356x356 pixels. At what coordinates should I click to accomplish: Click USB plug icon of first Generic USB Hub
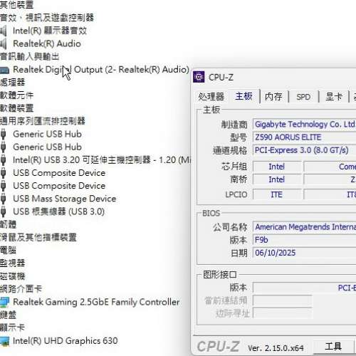click(x=4, y=134)
